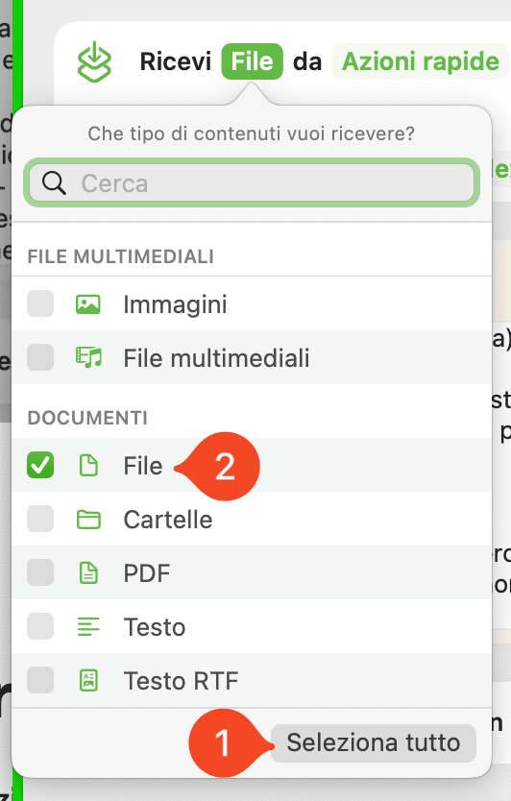The width and height of the screenshot is (511, 801).
Task: Click the File document icon
Action: (88, 466)
